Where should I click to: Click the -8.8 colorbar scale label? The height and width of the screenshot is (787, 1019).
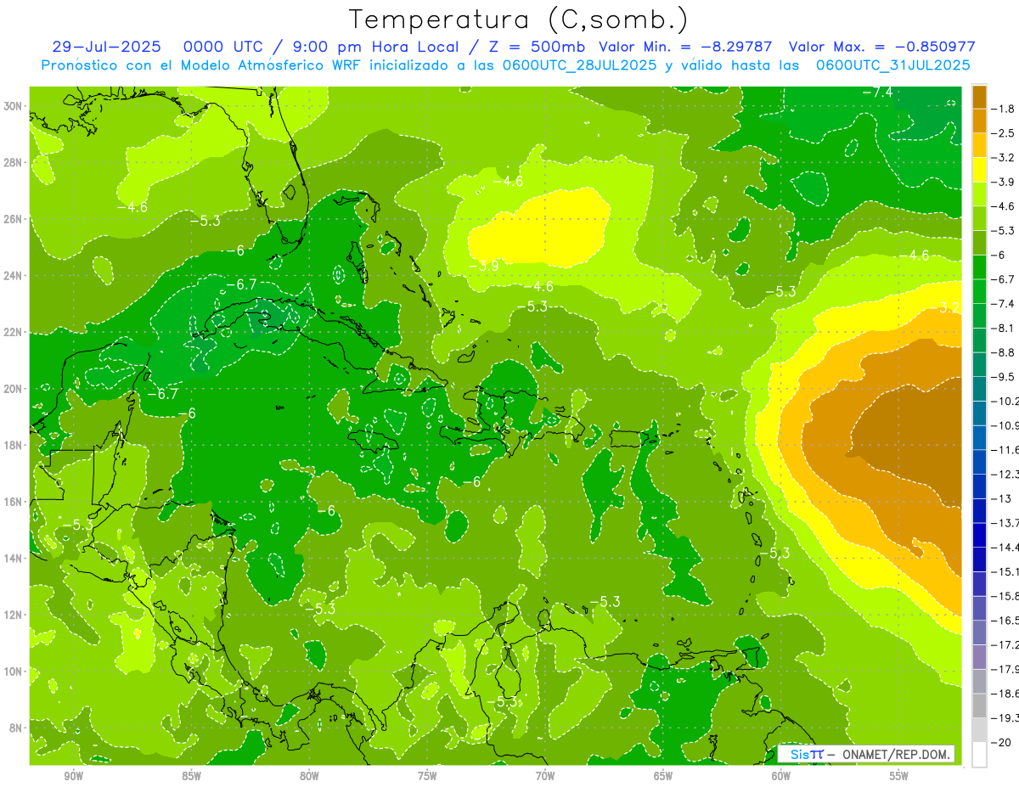point(1003,352)
